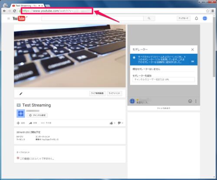
Task: Open the account avatar menu
Action: (205, 18)
